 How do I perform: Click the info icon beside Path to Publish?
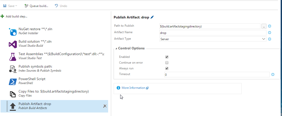pyautogui.click(x=270, y=26)
